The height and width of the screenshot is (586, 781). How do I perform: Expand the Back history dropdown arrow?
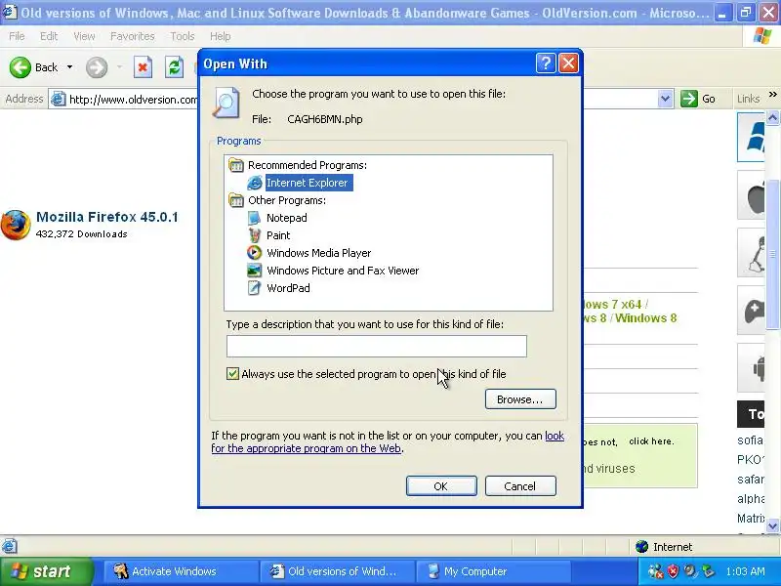[69, 67]
